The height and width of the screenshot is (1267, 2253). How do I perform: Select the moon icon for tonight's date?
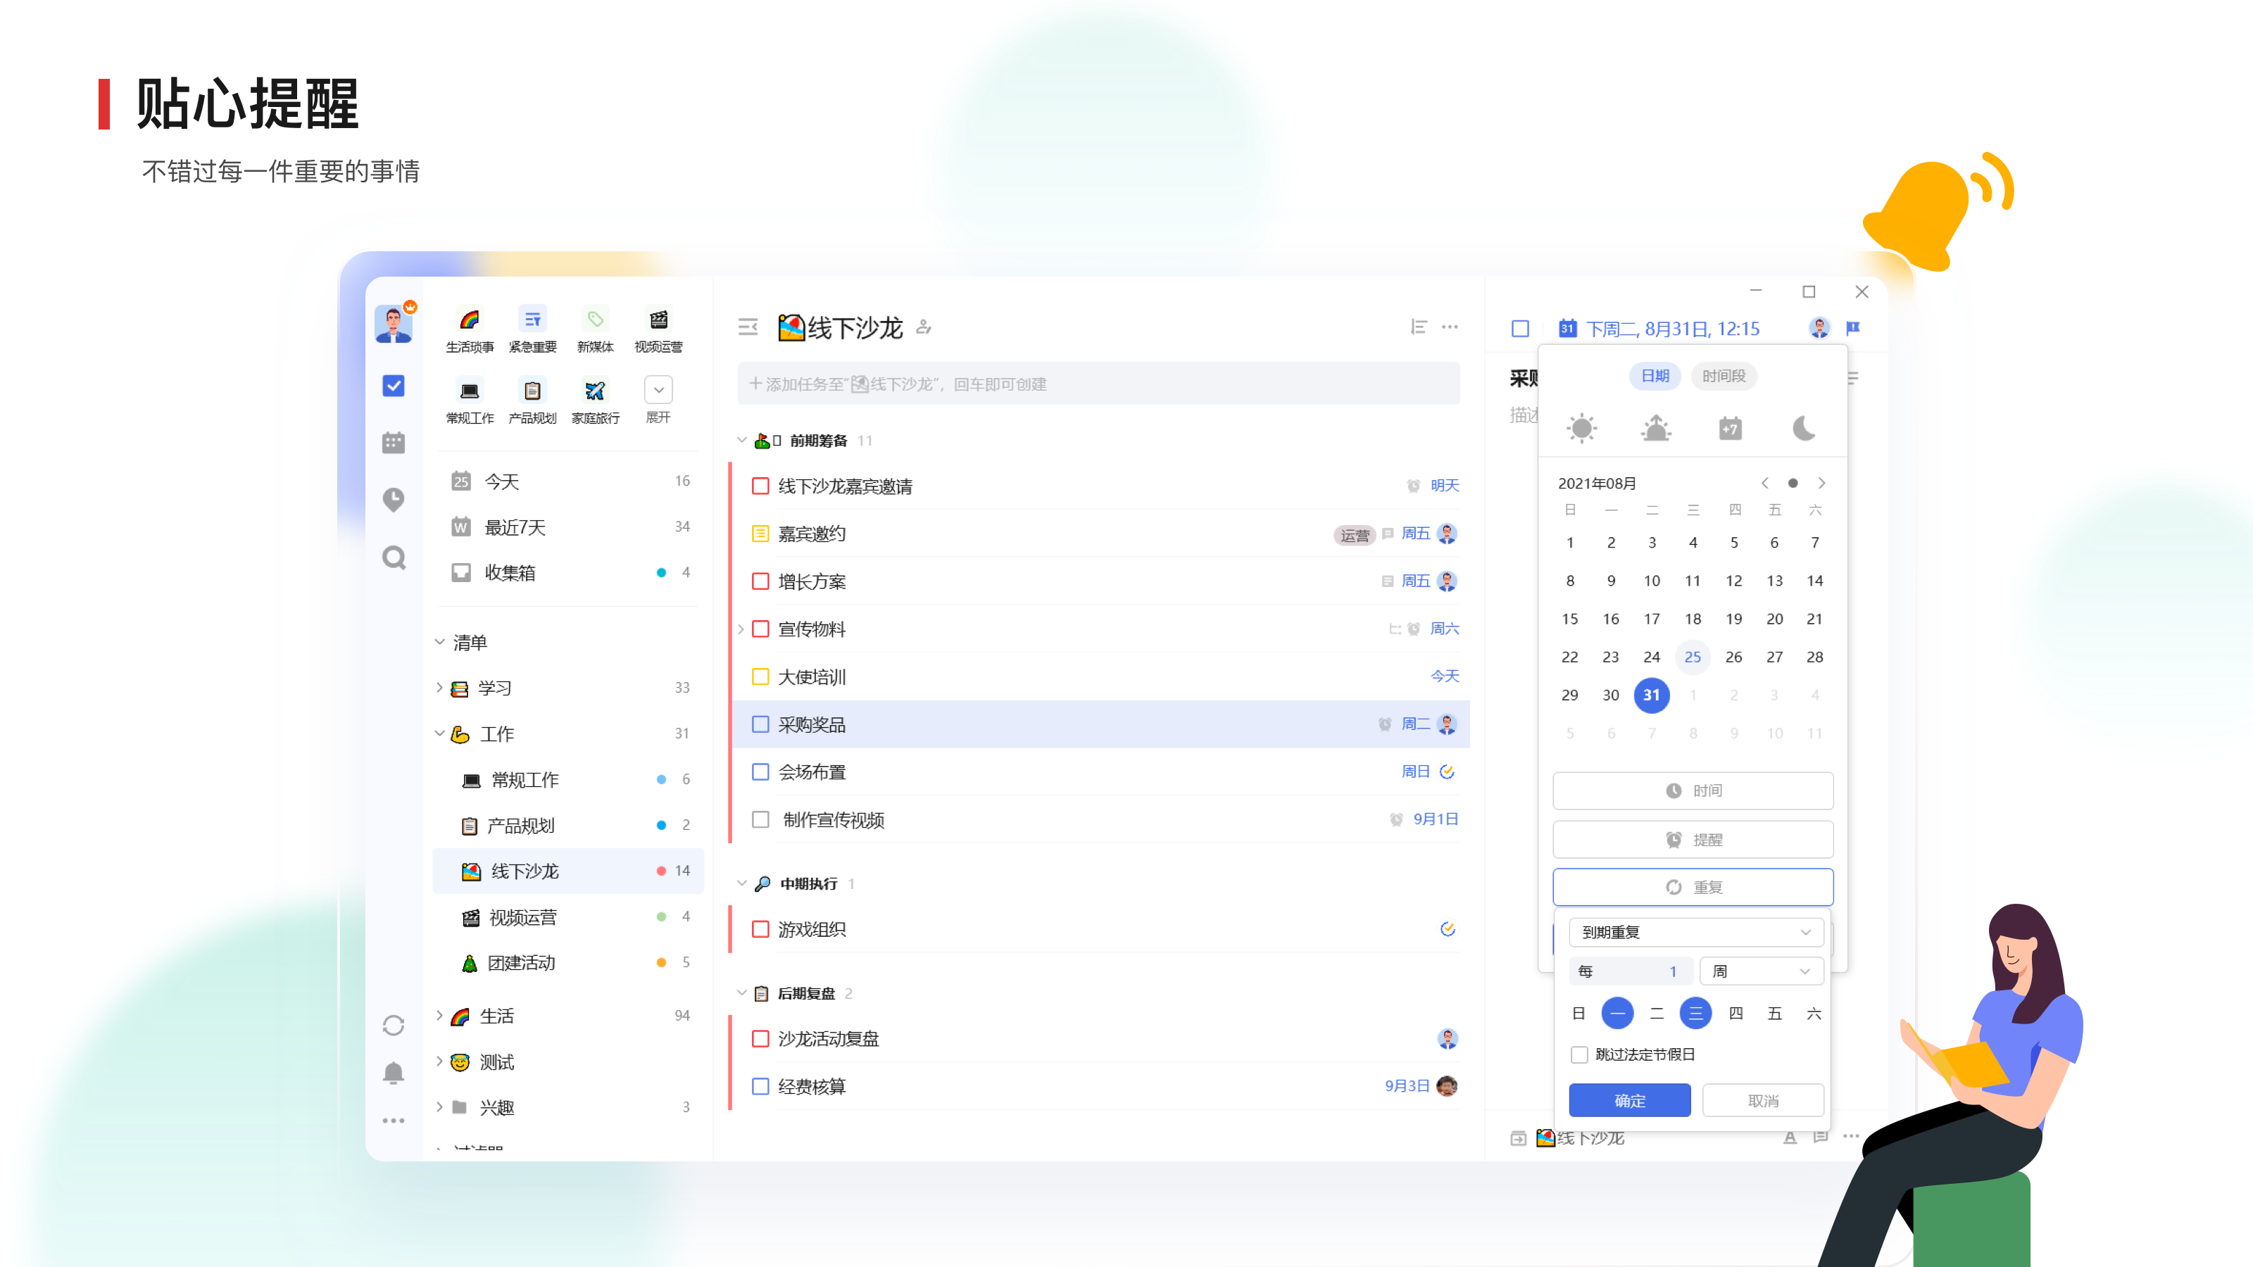tap(1805, 427)
